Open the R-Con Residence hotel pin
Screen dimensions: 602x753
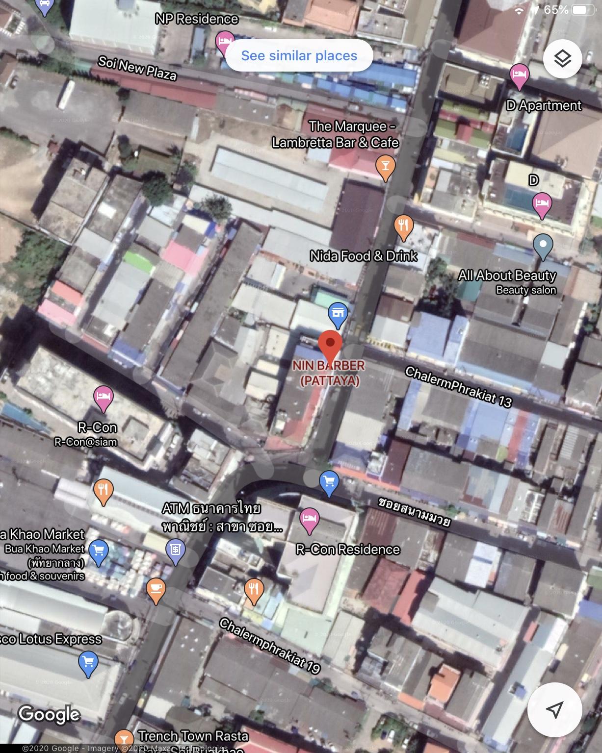coord(309,521)
